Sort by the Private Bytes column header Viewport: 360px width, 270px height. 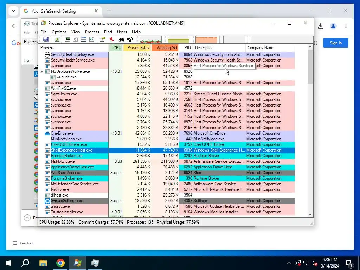click(x=137, y=48)
